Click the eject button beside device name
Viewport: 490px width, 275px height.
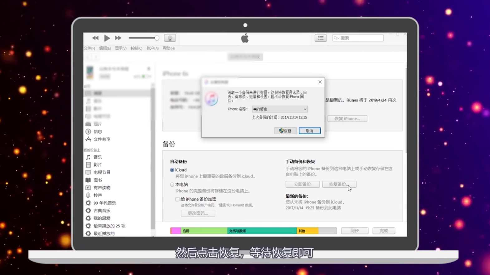click(149, 69)
